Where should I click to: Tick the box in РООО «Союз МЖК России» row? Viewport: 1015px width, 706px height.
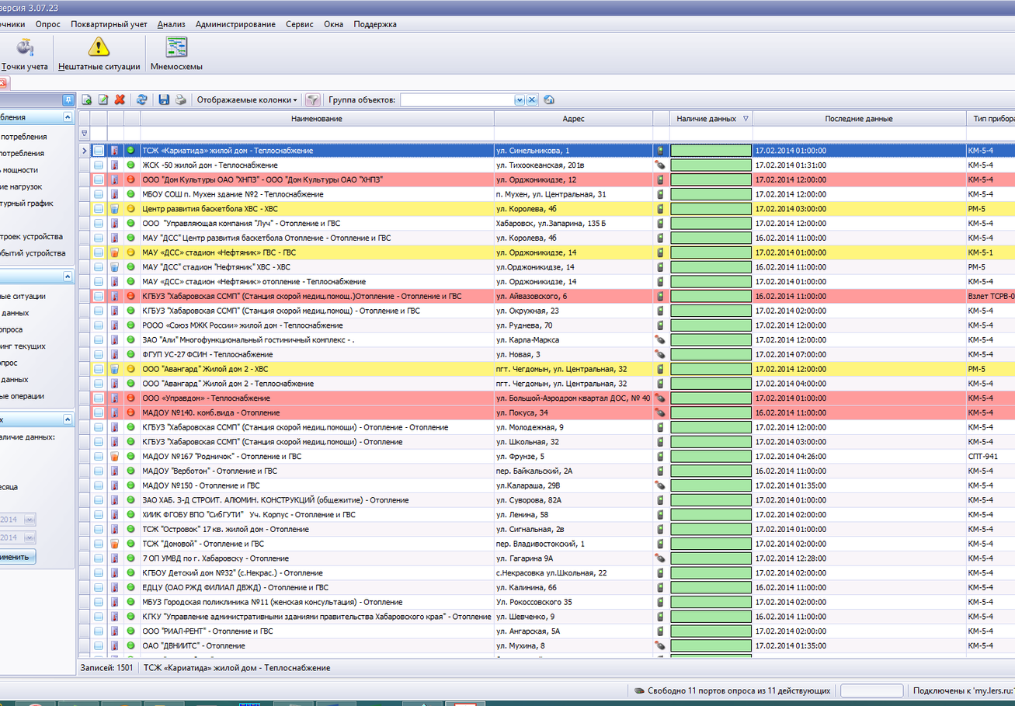click(x=99, y=325)
